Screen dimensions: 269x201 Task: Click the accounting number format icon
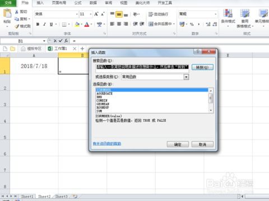pos(182,24)
